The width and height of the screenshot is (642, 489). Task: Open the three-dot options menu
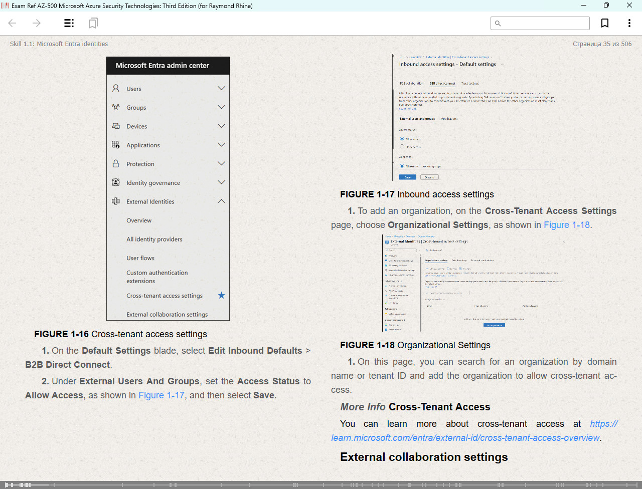tap(629, 23)
